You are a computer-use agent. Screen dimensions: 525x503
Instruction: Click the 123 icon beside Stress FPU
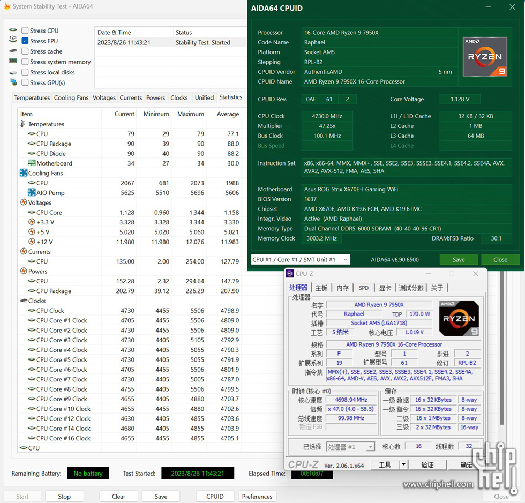[x=13, y=39]
